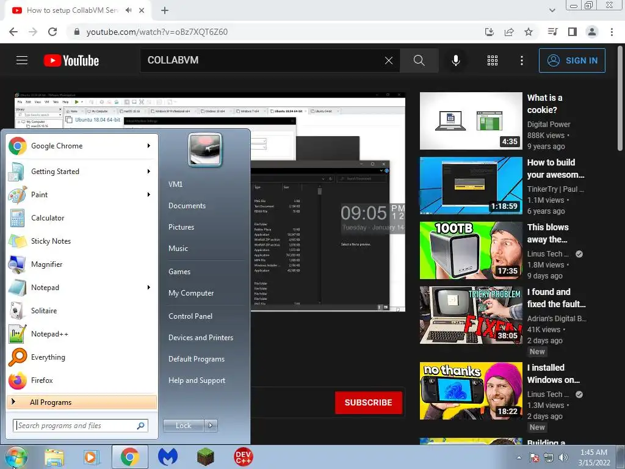Open Pictures from Start menu
Viewport: 625px width, 469px height.
tap(181, 227)
